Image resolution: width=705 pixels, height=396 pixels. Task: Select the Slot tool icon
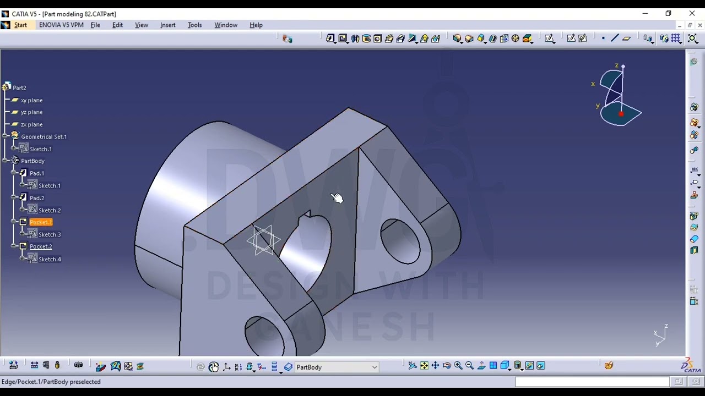point(401,38)
